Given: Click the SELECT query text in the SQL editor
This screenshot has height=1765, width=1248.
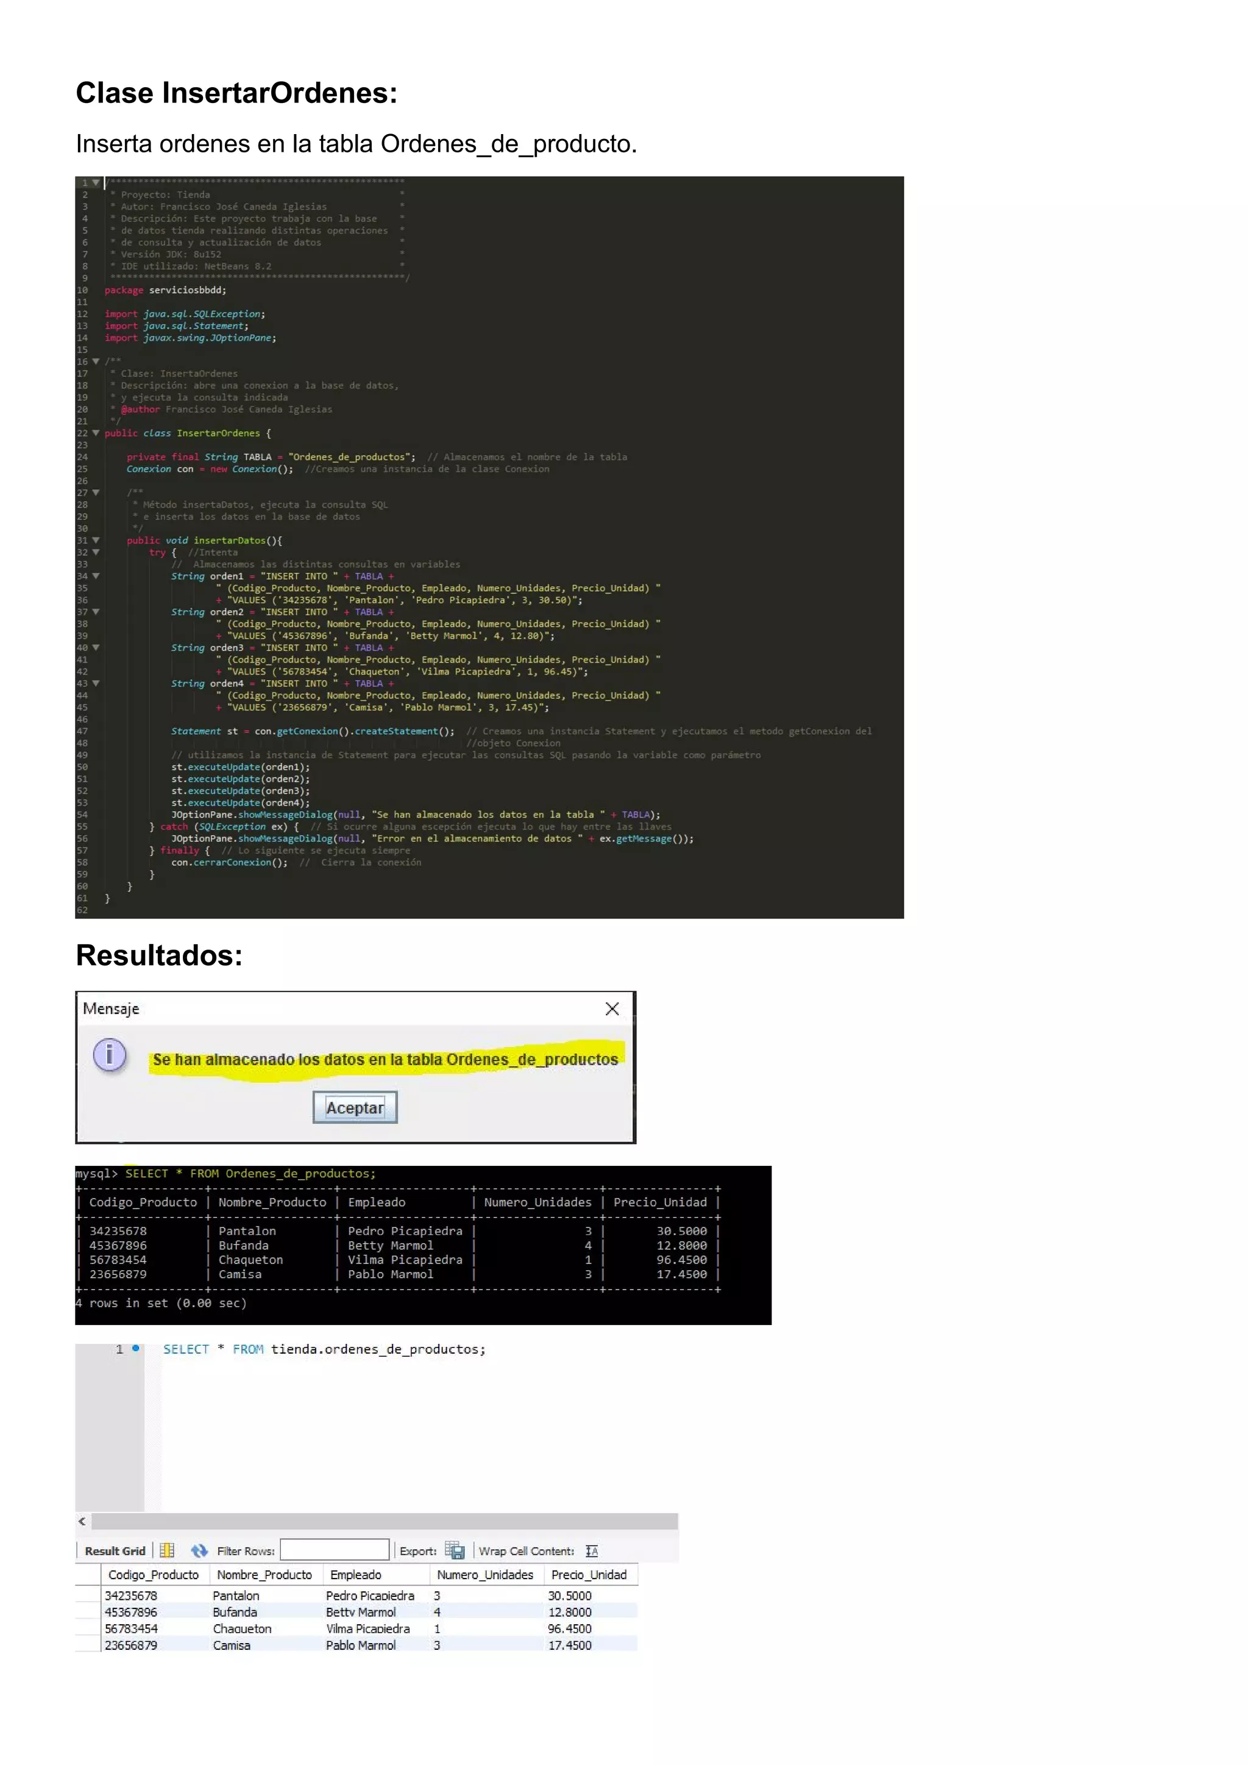Looking at the screenshot, I should (x=324, y=1349).
